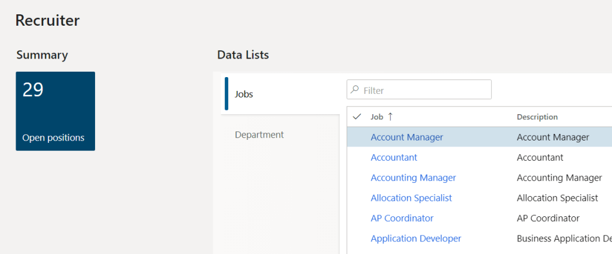Viewport: 612px width, 254px height.
Task: Click the ascending sort arrow beside Job
Action: pyautogui.click(x=390, y=117)
